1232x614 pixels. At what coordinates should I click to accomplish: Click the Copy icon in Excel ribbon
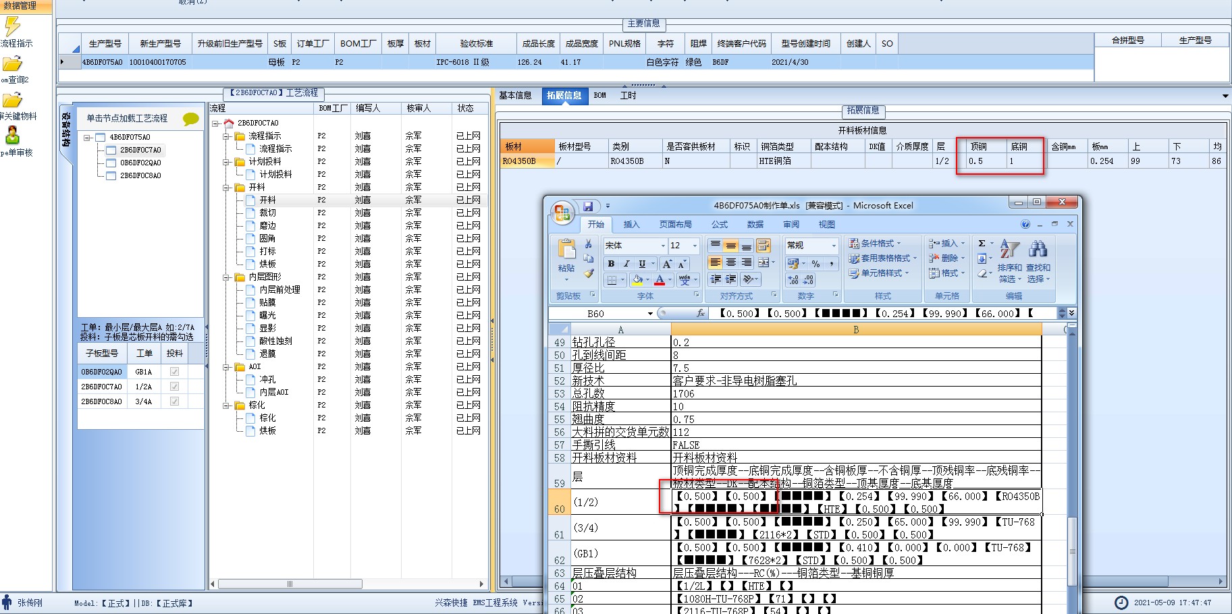pyautogui.click(x=588, y=258)
